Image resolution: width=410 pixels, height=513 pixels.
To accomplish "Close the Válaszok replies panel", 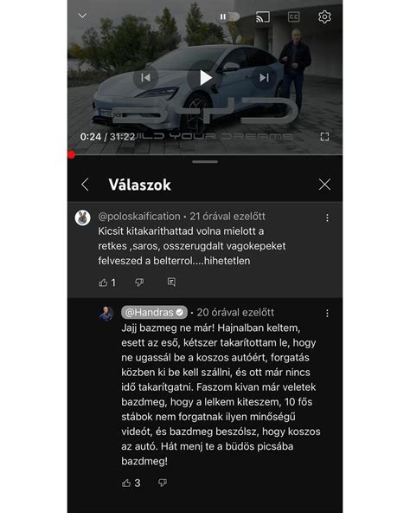I will click(324, 185).
